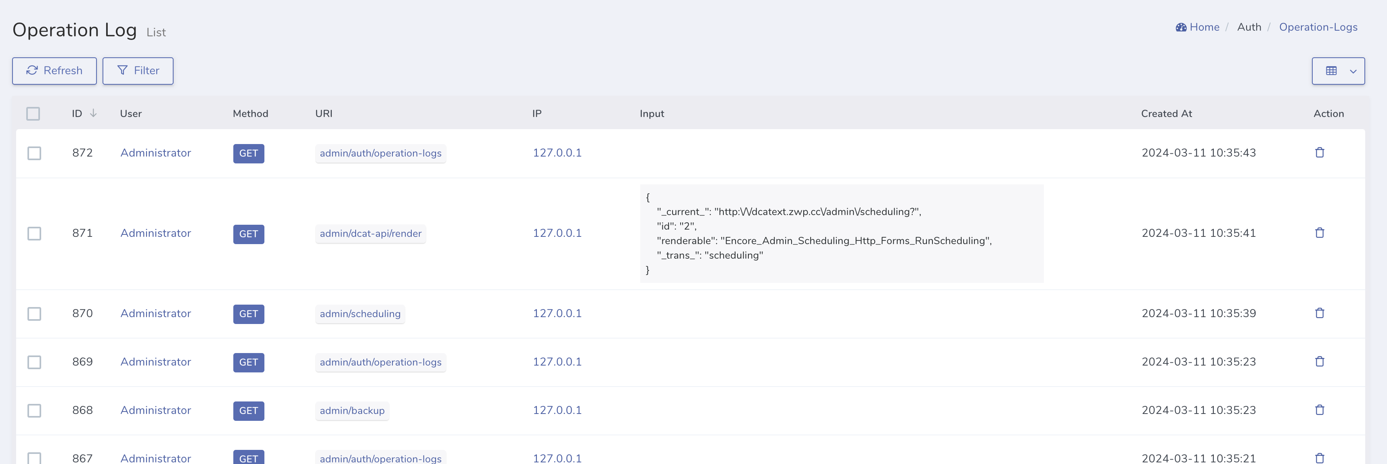
Task: Click the ID column sort arrow
Action: [93, 113]
